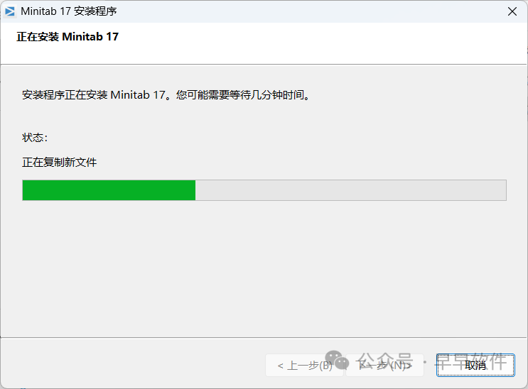Click empty space in the title bar
This screenshot has width=528, height=389.
(303, 11)
